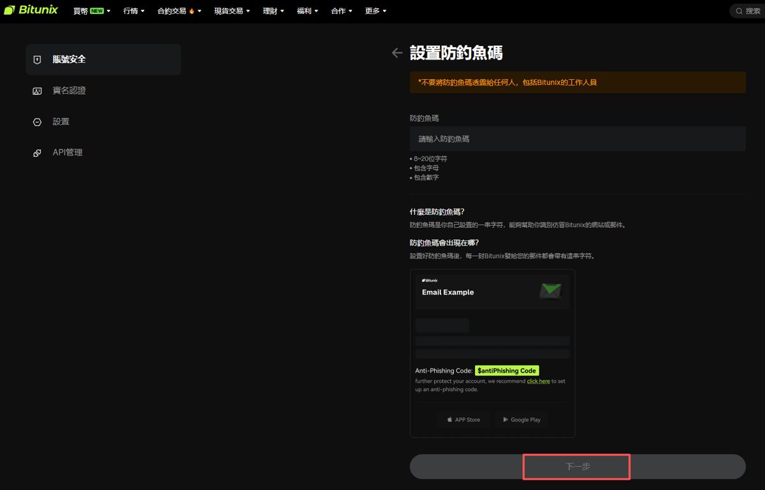This screenshot has width=765, height=490.
Task: Click the 下一步 button
Action: [x=577, y=466]
